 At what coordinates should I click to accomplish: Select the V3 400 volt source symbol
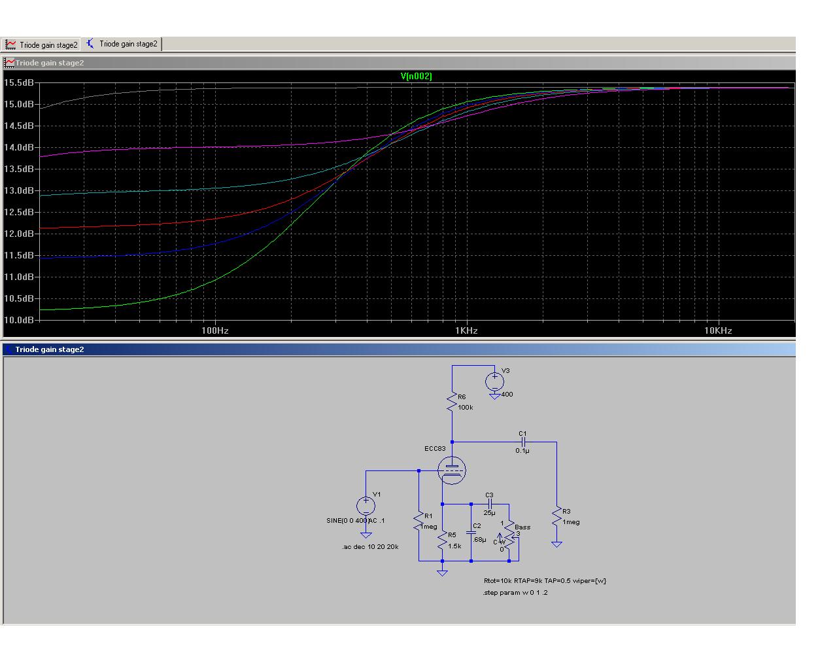(x=495, y=381)
